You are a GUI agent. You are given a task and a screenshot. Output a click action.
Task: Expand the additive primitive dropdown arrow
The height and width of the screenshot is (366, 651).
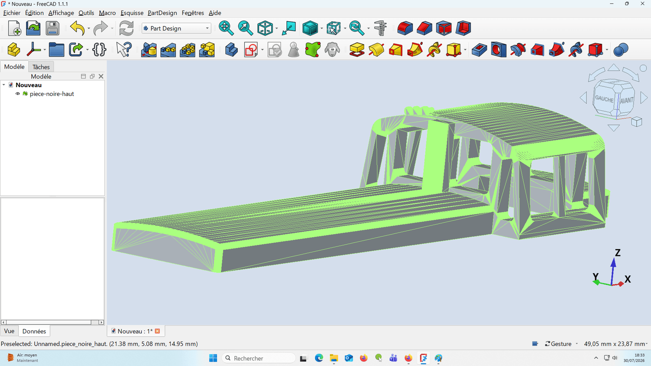(x=465, y=50)
